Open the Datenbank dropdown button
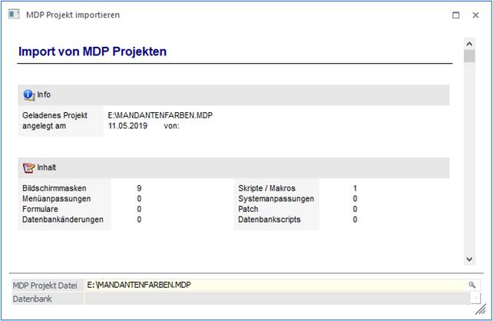The image size is (493, 321). tap(475, 299)
